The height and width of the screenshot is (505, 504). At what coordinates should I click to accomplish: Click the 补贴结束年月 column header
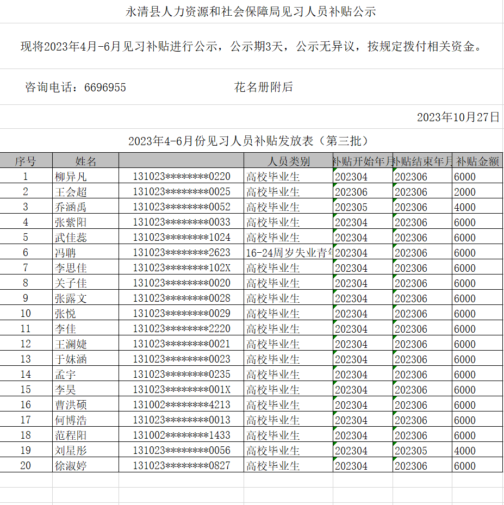point(422,161)
